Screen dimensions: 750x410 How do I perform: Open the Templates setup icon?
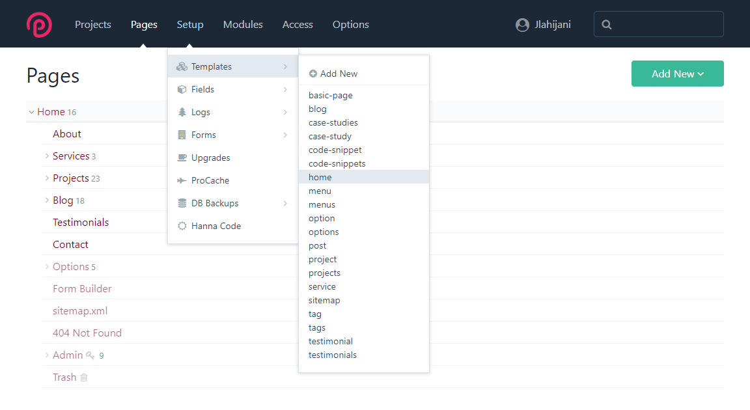(180, 66)
